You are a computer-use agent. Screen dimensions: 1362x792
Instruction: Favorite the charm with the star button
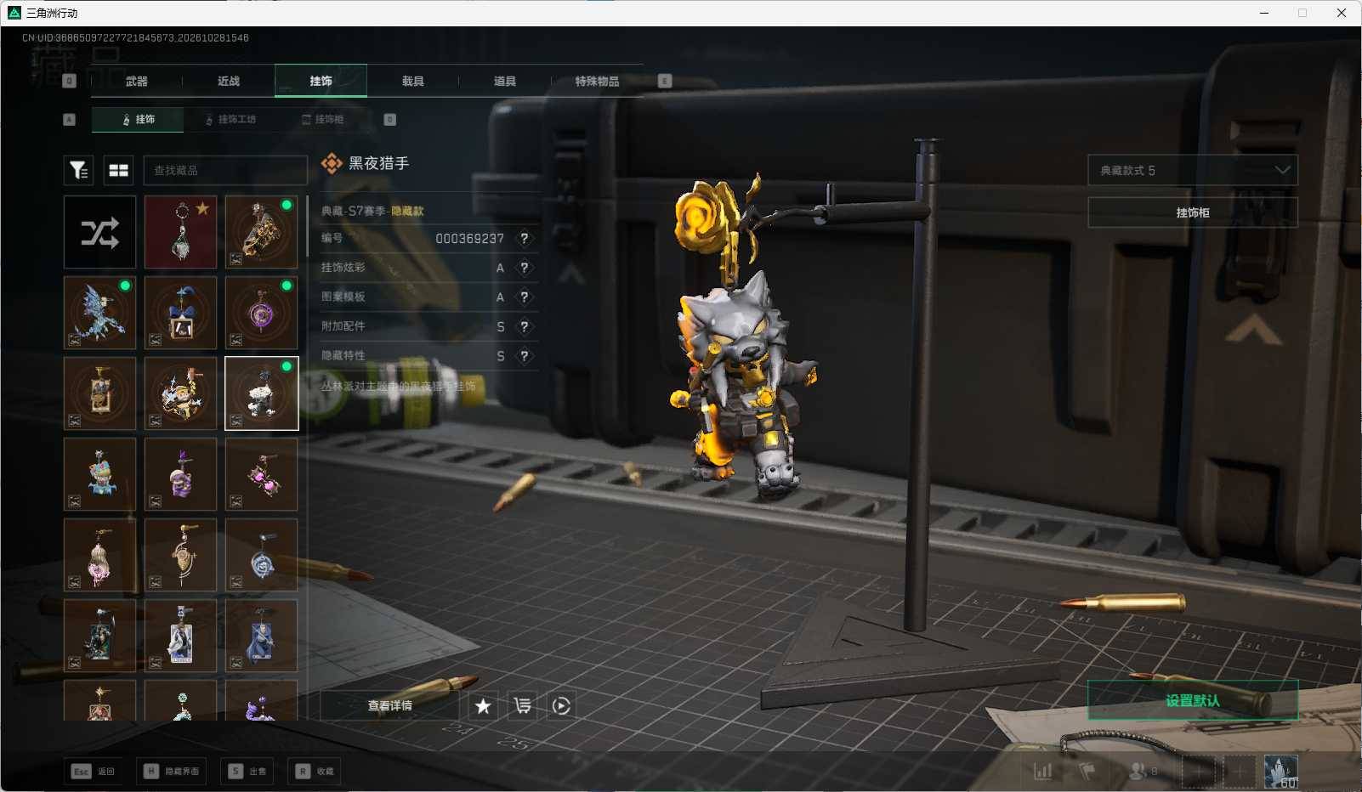pos(483,706)
